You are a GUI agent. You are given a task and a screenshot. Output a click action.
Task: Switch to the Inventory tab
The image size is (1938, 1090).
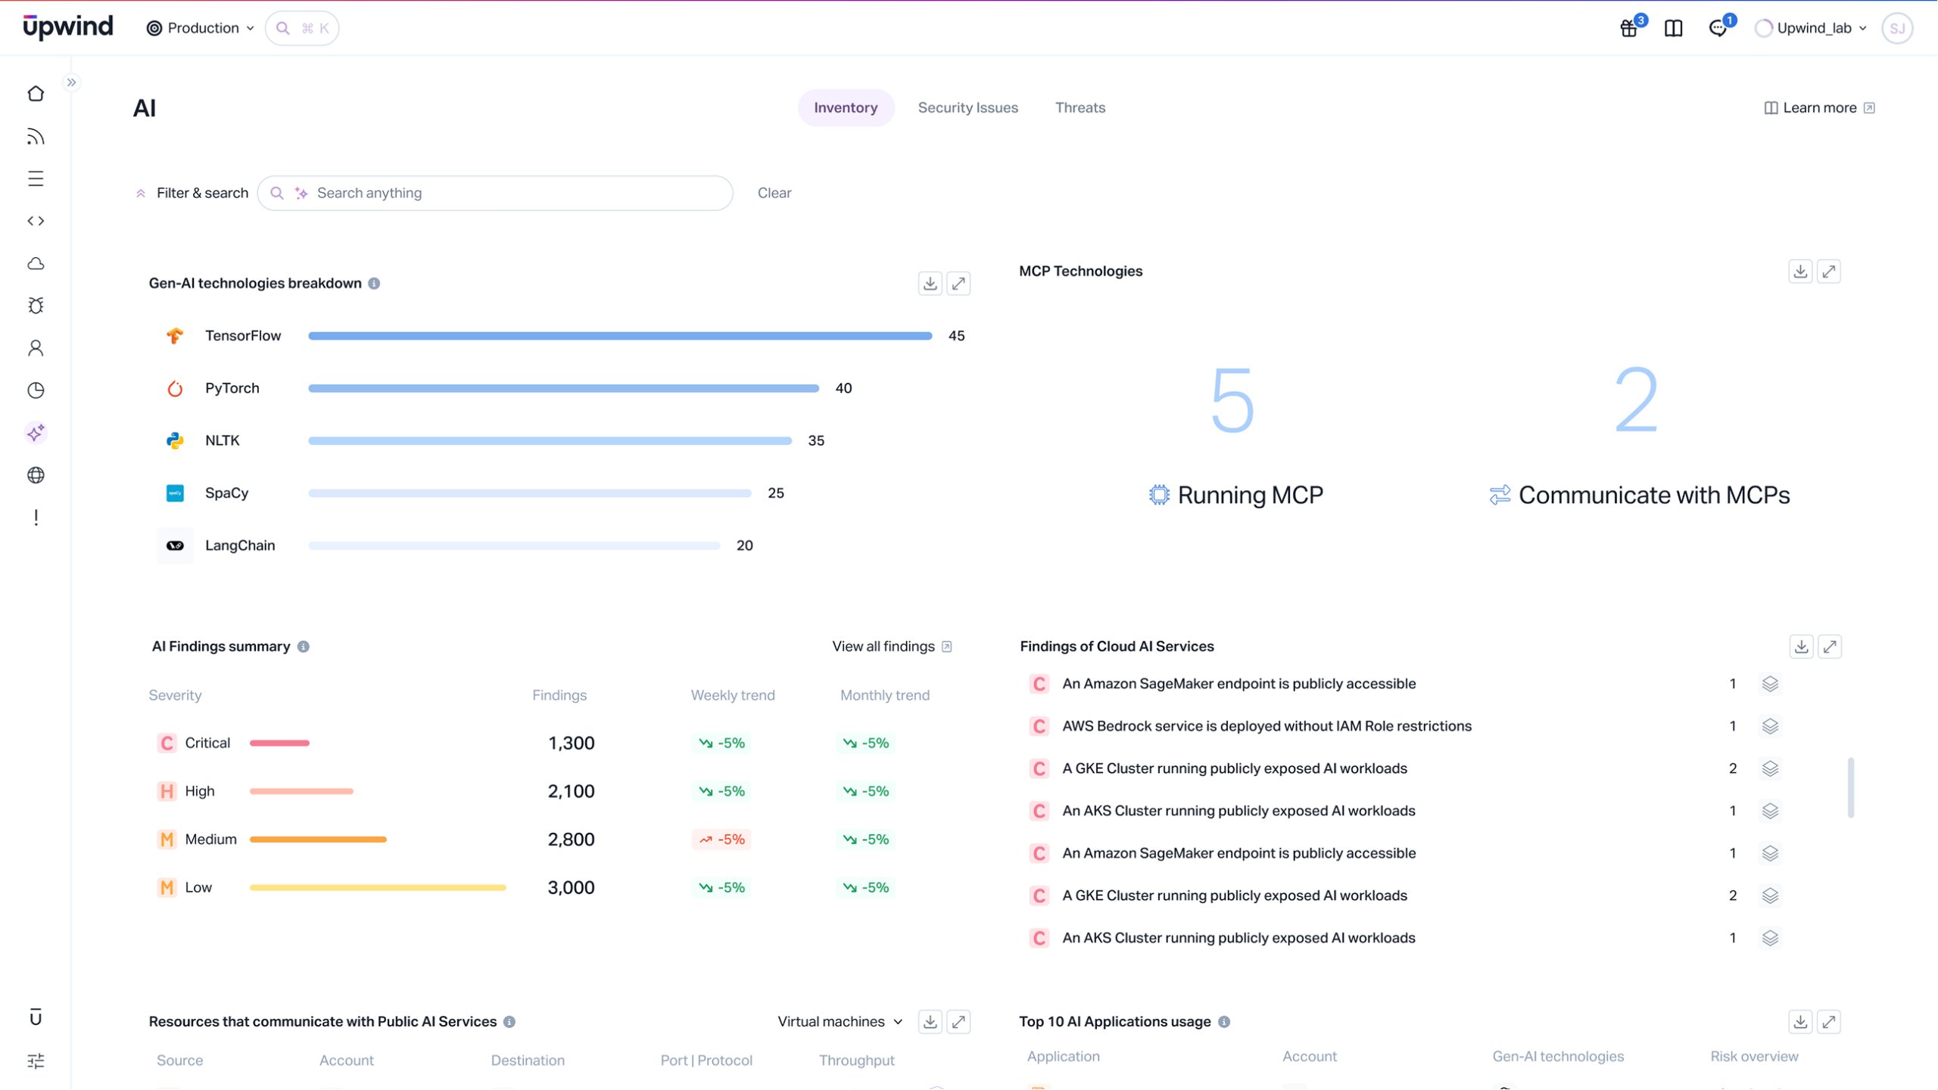tap(846, 107)
